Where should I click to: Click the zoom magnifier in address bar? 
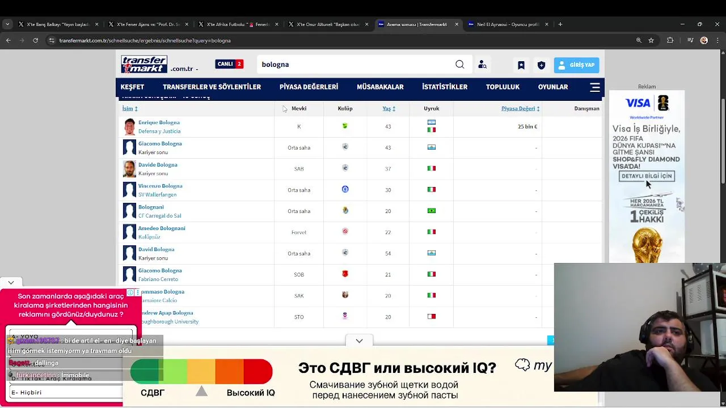[639, 40]
